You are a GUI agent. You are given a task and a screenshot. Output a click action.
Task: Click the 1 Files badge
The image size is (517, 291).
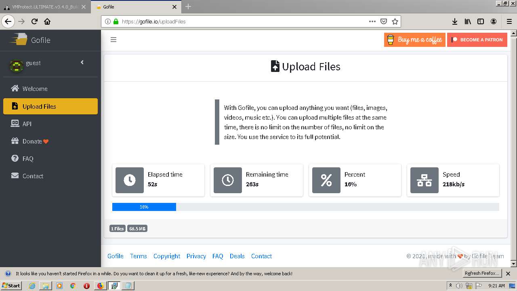coord(118,229)
